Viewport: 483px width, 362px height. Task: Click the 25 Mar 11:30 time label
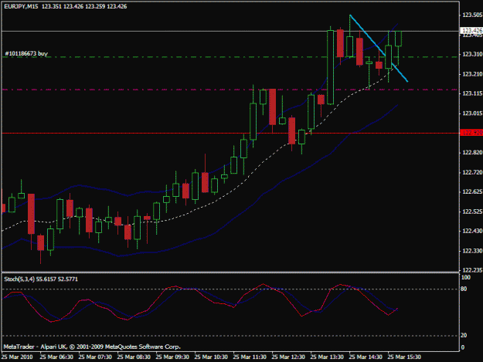click(250, 357)
